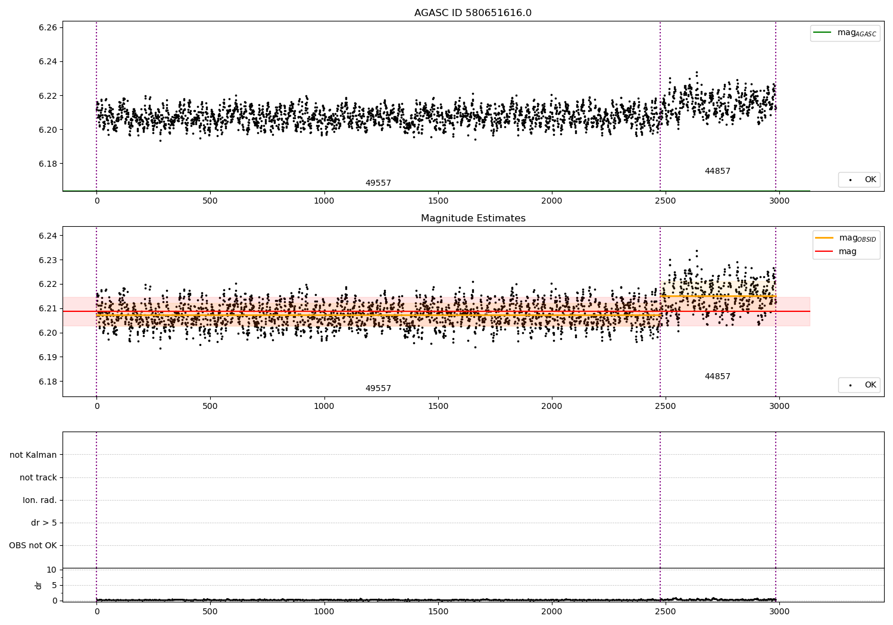Click the 6.24 tick label in the top plot

point(48,61)
